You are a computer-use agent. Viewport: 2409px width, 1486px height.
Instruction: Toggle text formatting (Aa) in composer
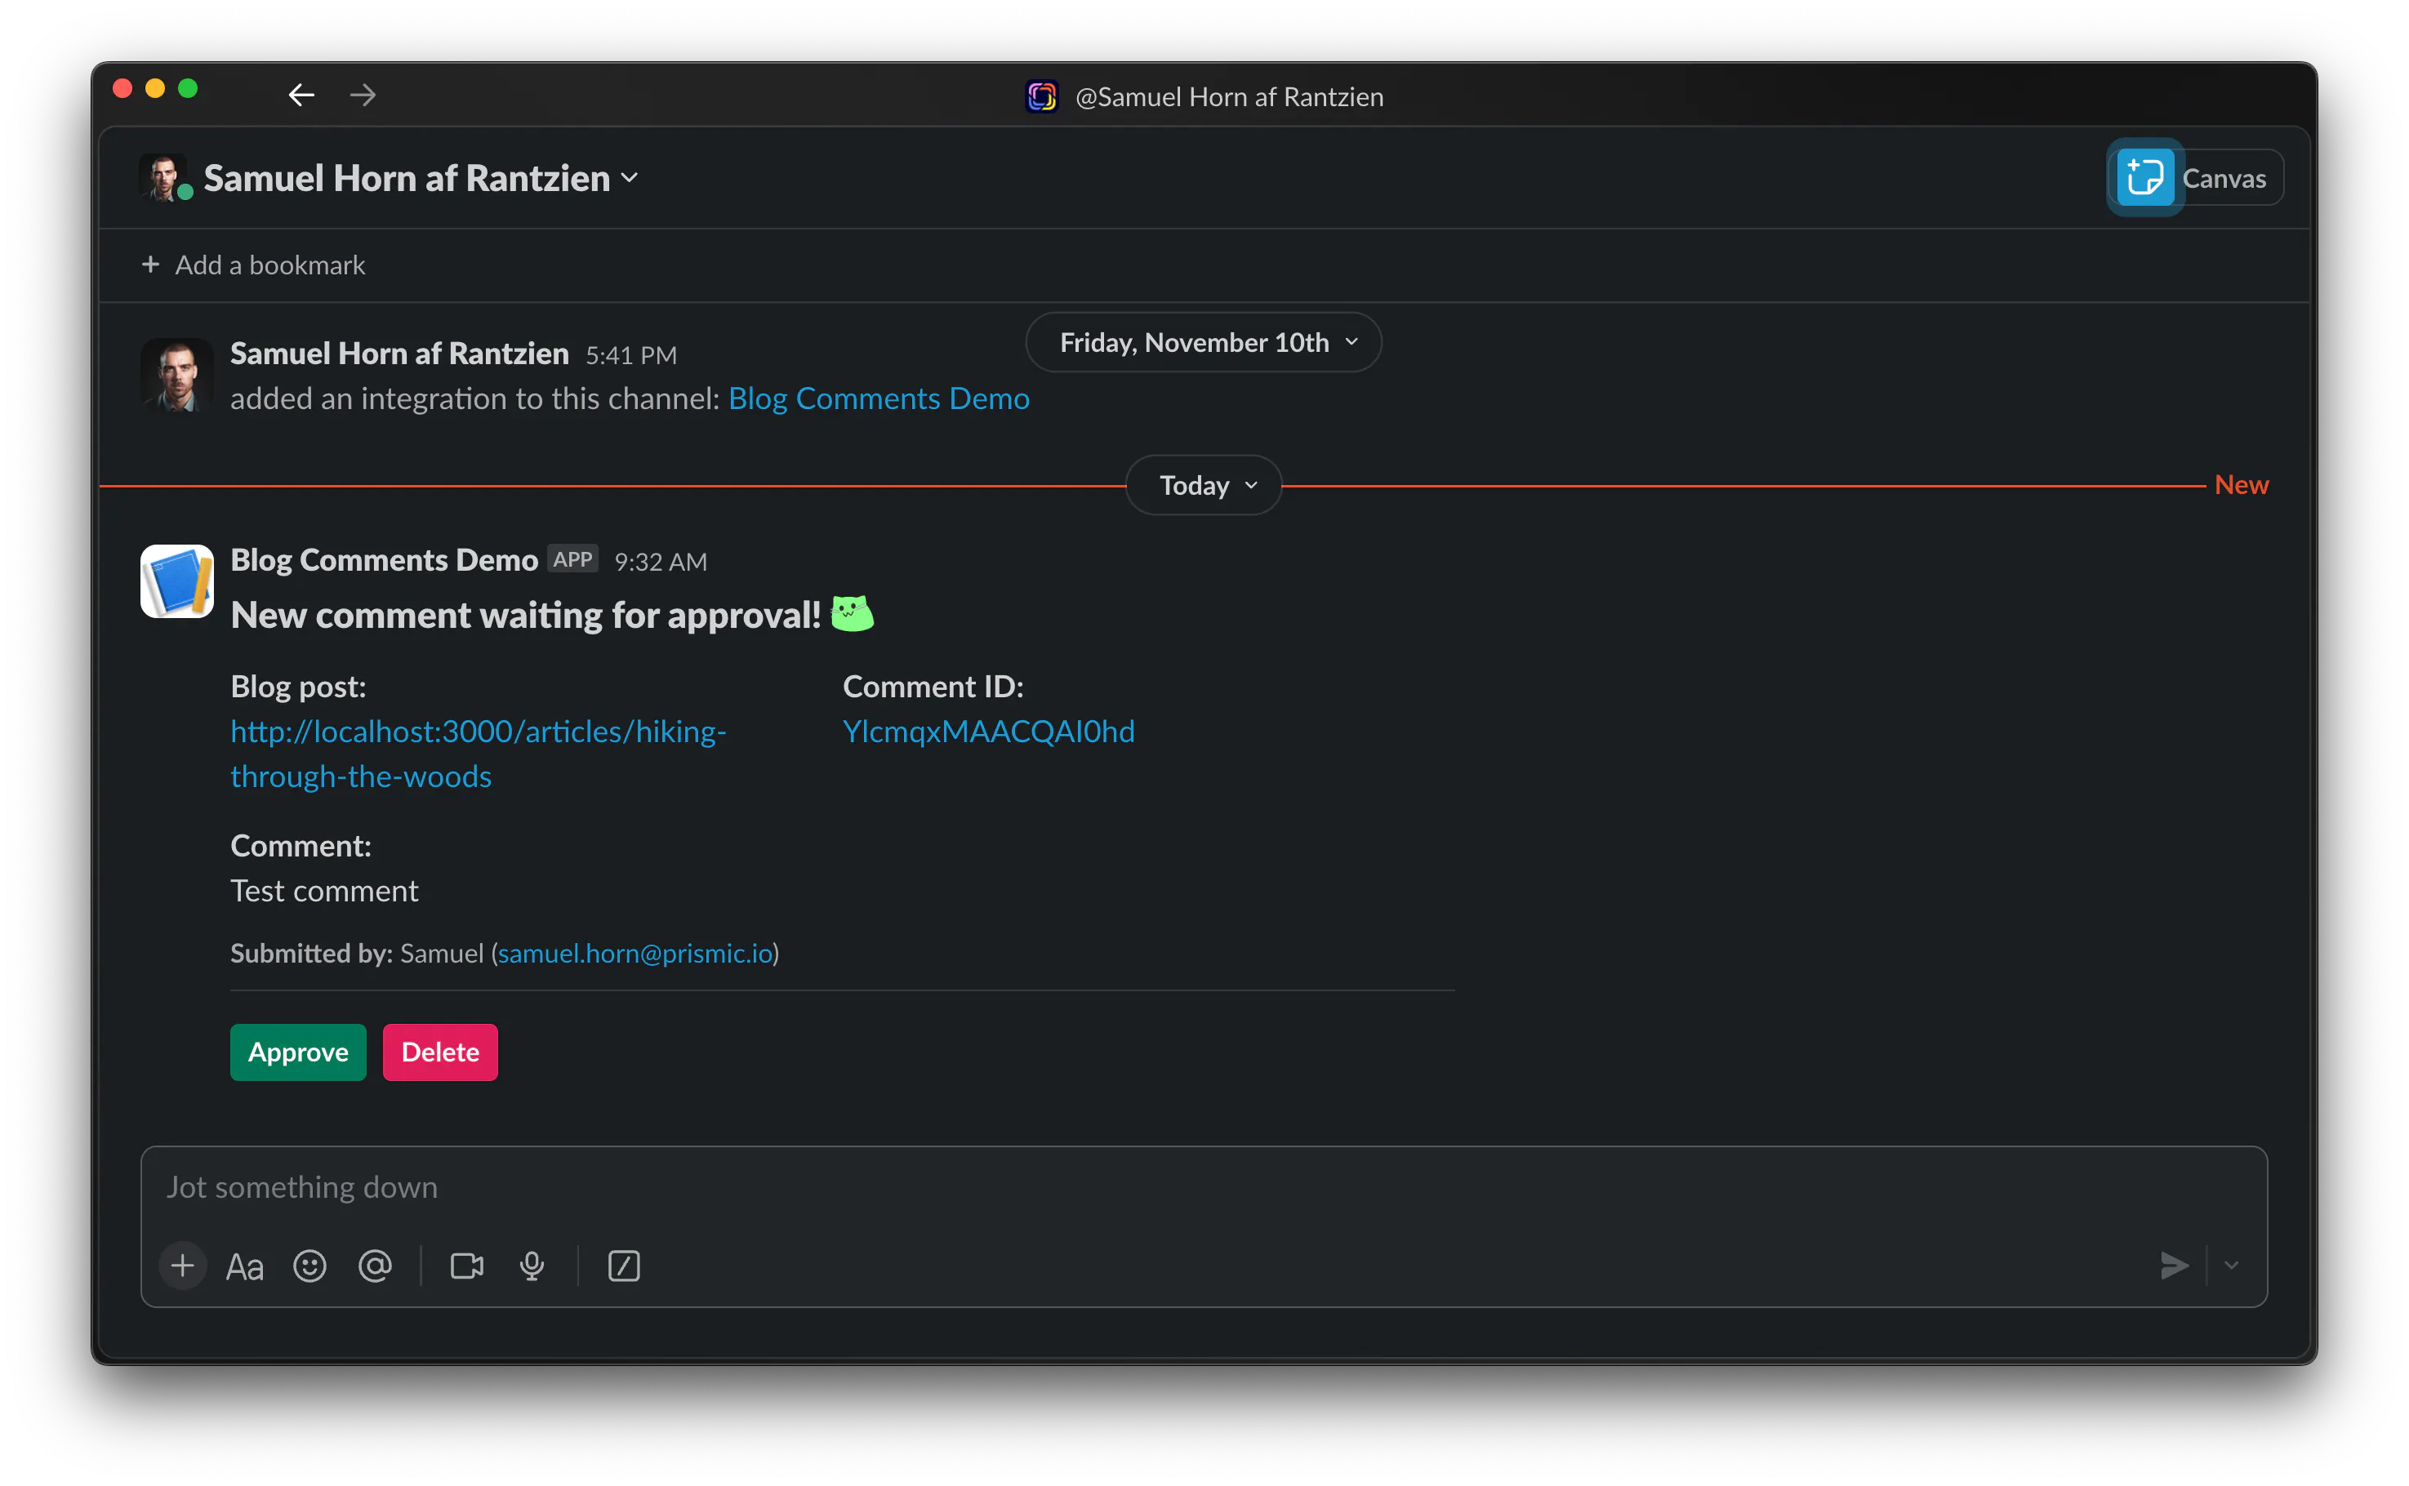(245, 1266)
